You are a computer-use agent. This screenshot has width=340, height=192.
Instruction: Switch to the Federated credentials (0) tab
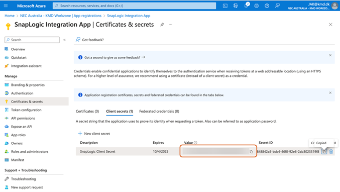click(x=159, y=111)
